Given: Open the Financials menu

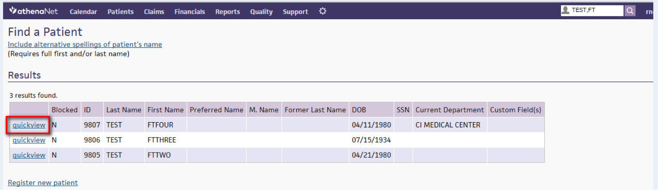Looking at the screenshot, I should [190, 12].
